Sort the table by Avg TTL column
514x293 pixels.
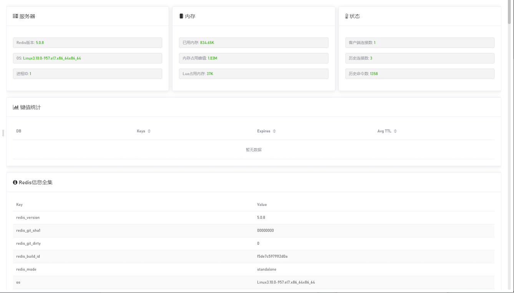pyautogui.click(x=395, y=131)
